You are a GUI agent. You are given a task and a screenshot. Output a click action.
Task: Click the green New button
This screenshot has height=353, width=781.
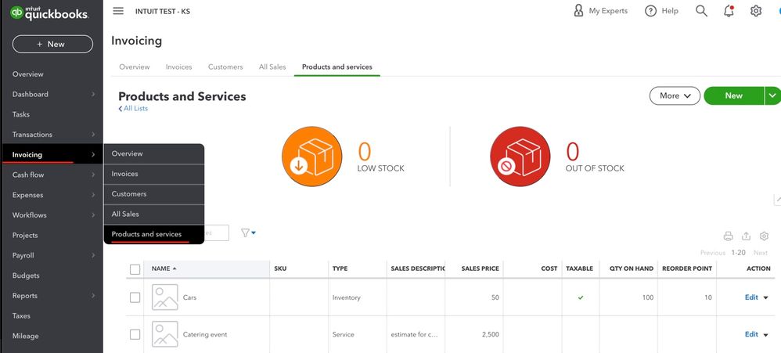pos(734,95)
